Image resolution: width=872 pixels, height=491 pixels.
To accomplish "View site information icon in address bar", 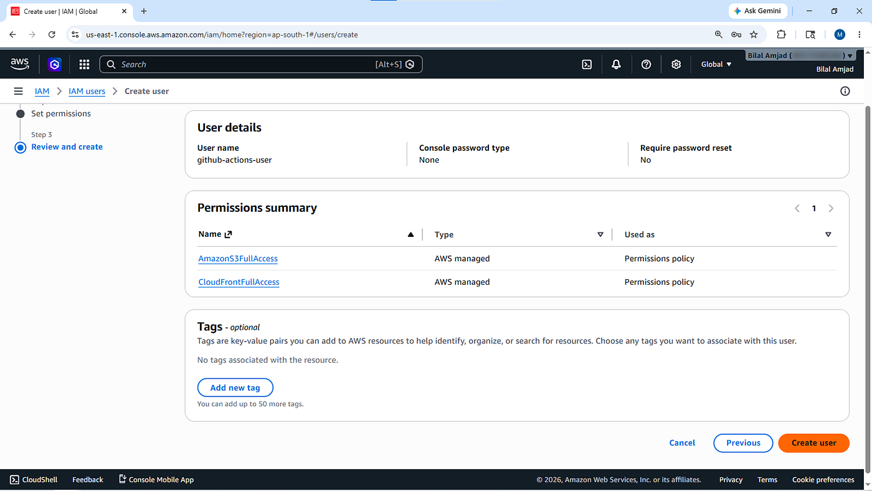I will (75, 35).
